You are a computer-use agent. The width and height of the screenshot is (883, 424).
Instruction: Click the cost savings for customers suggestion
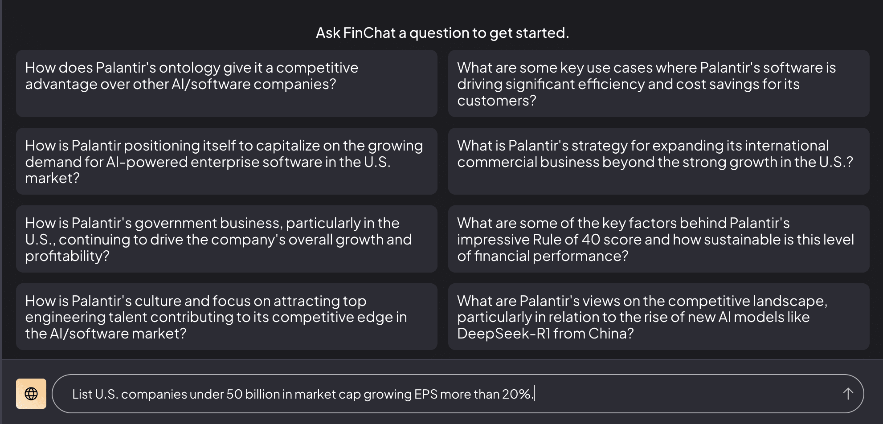click(x=658, y=84)
